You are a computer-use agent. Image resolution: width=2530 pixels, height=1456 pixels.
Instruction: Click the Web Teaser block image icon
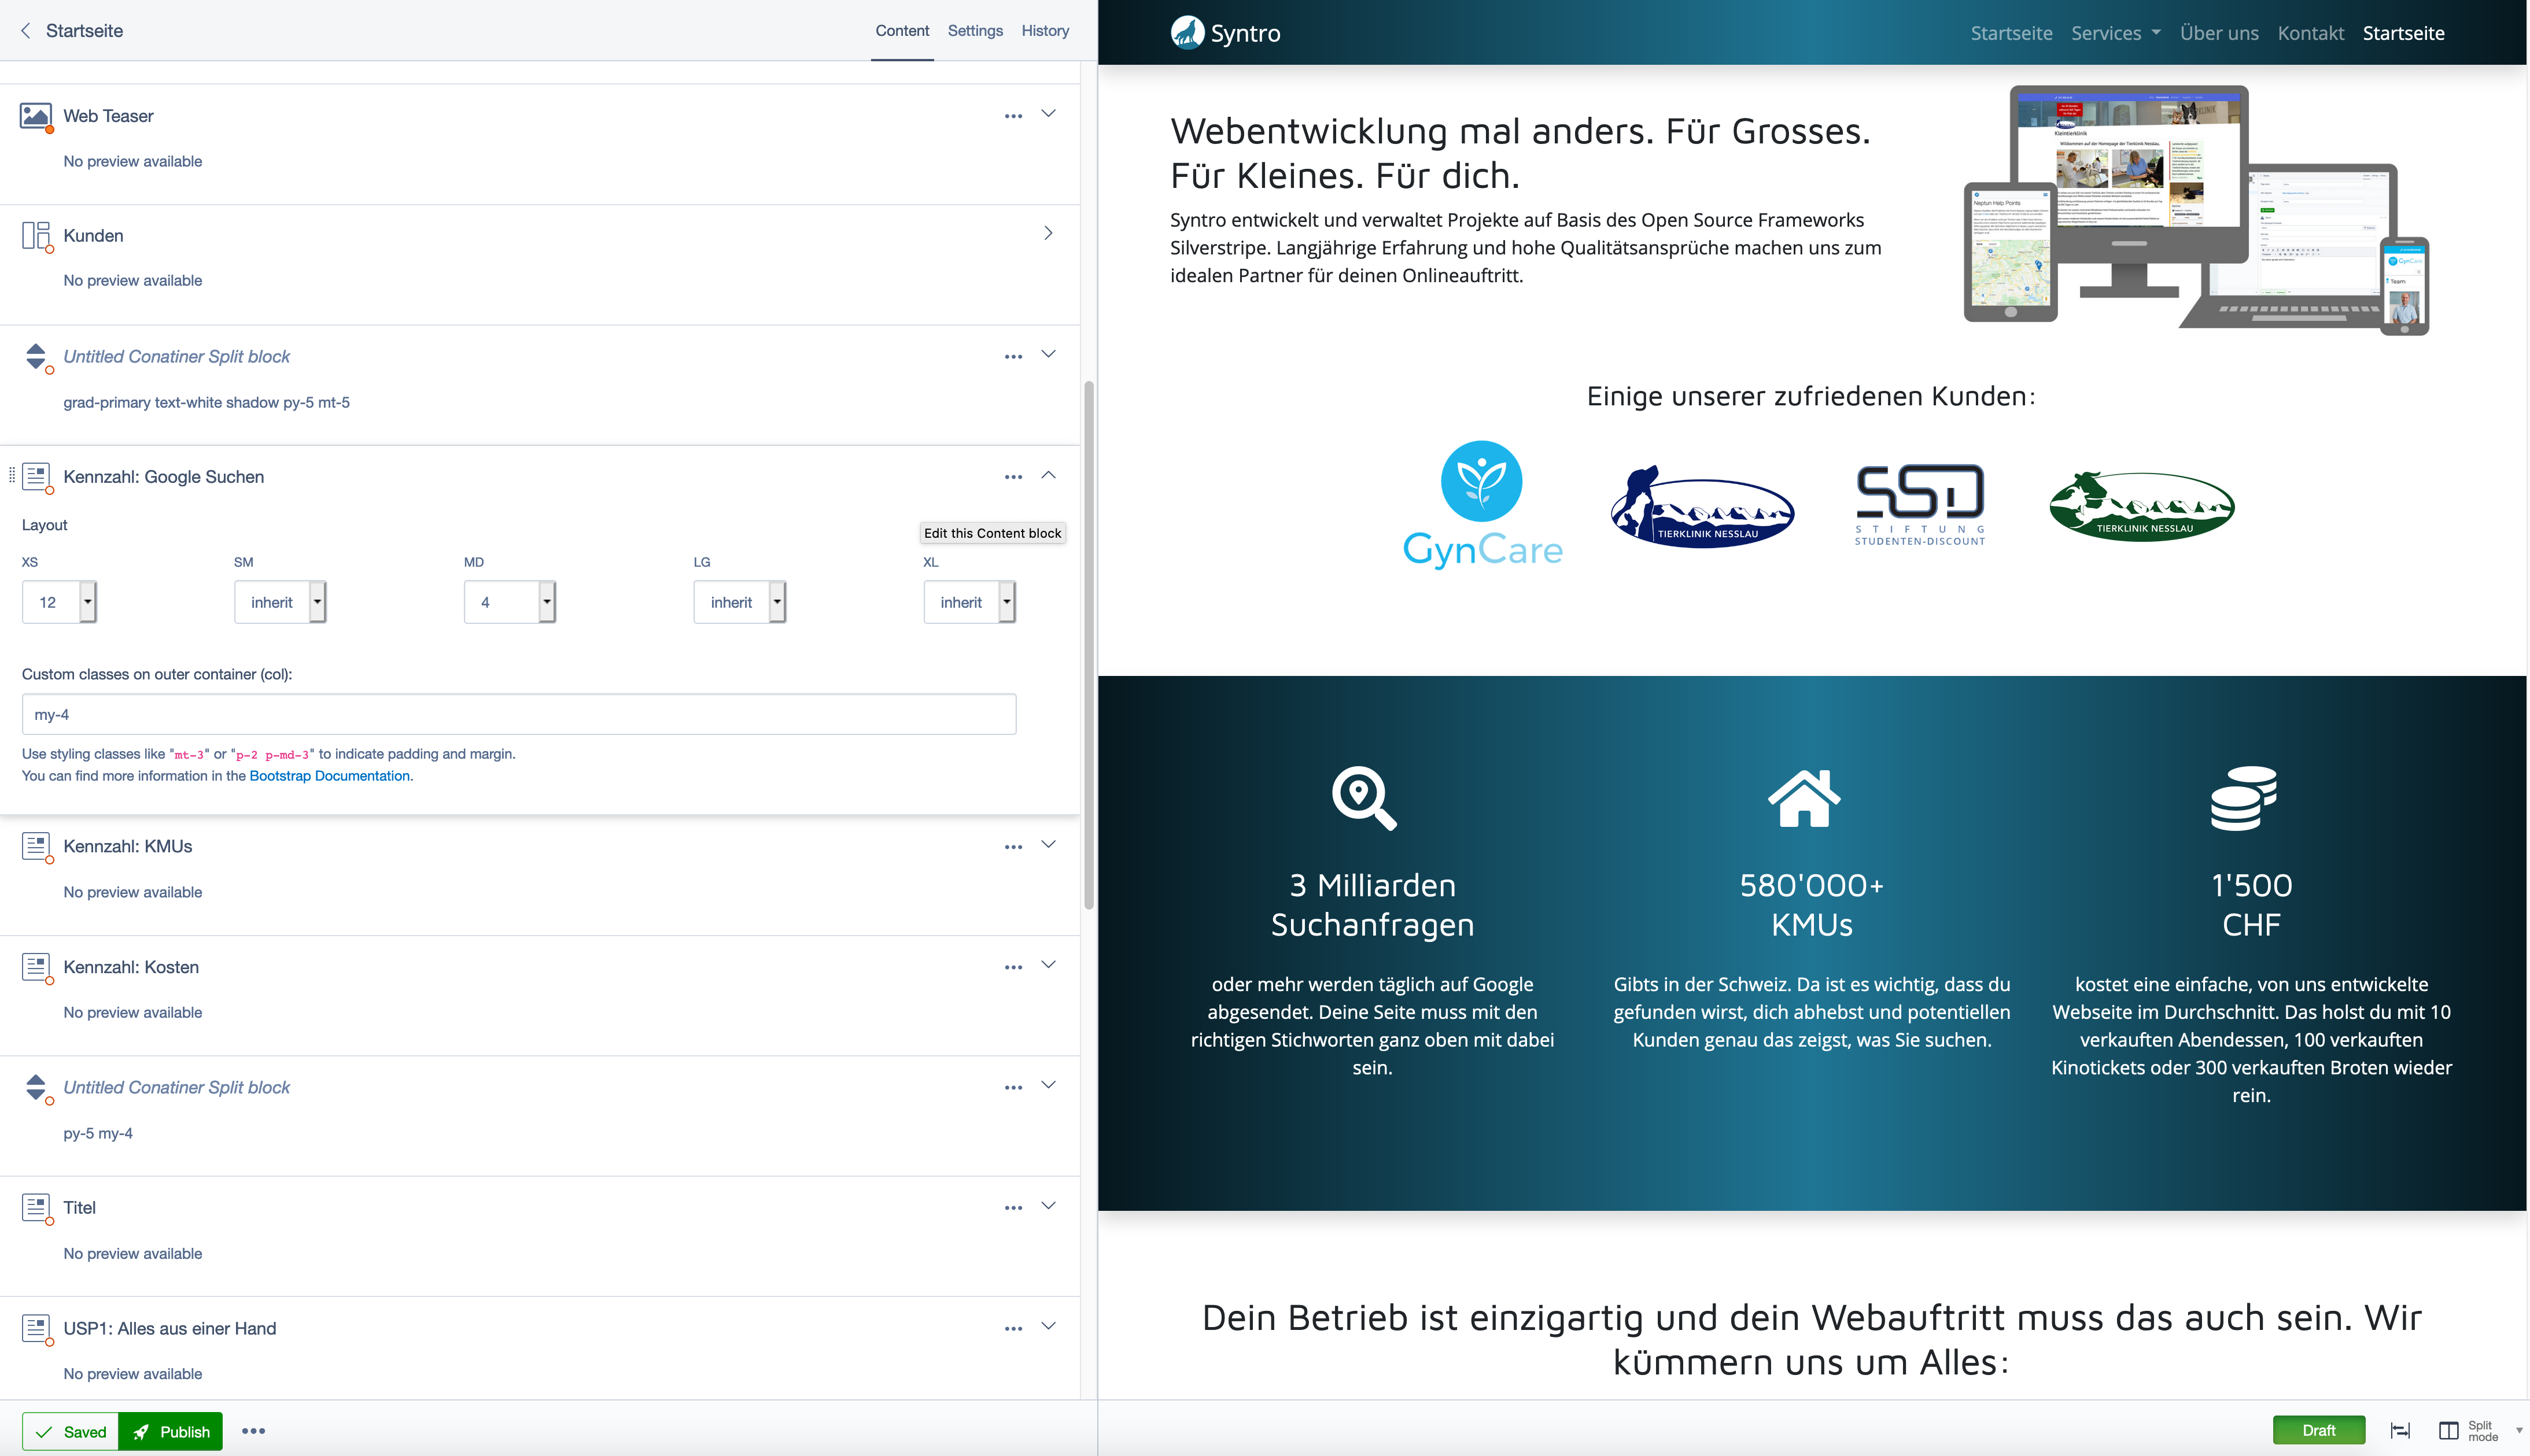[36, 116]
